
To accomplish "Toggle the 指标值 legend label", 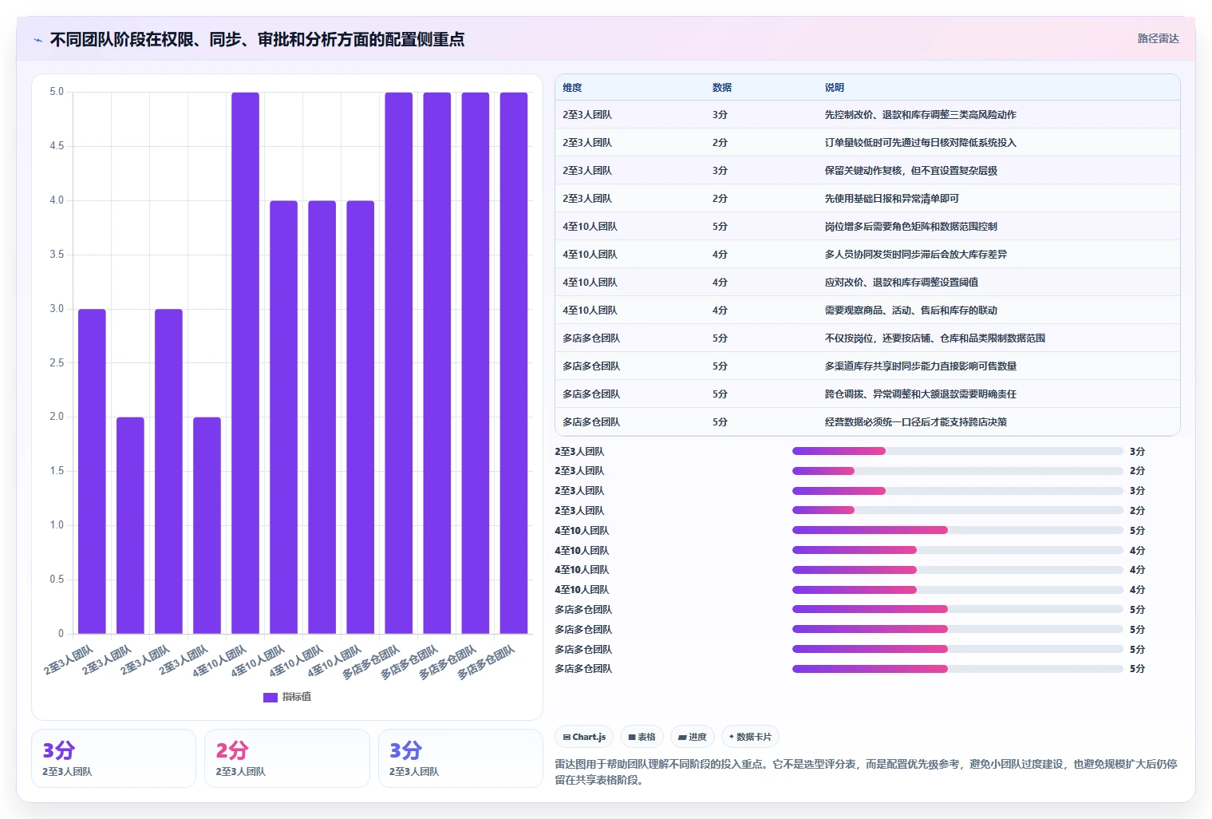I will pos(297,697).
